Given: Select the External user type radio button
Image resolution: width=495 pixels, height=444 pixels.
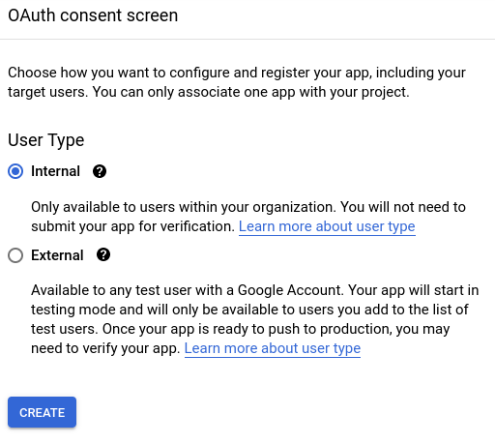Looking at the screenshot, I should click(15, 255).
